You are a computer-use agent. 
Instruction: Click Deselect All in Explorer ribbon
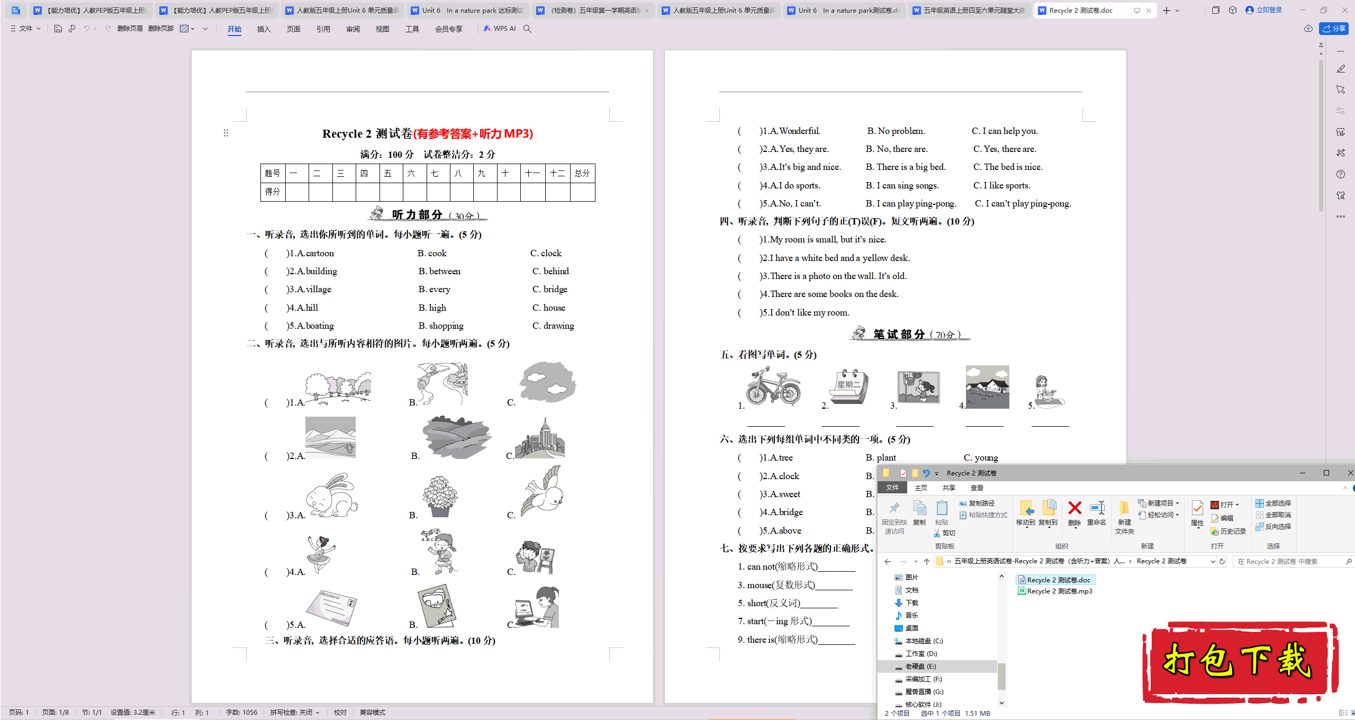(1273, 515)
